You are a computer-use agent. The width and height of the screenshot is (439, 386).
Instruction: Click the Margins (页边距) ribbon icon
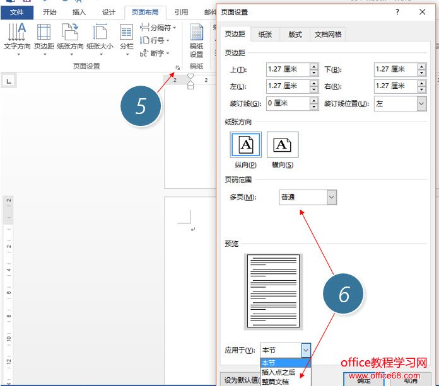44,37
